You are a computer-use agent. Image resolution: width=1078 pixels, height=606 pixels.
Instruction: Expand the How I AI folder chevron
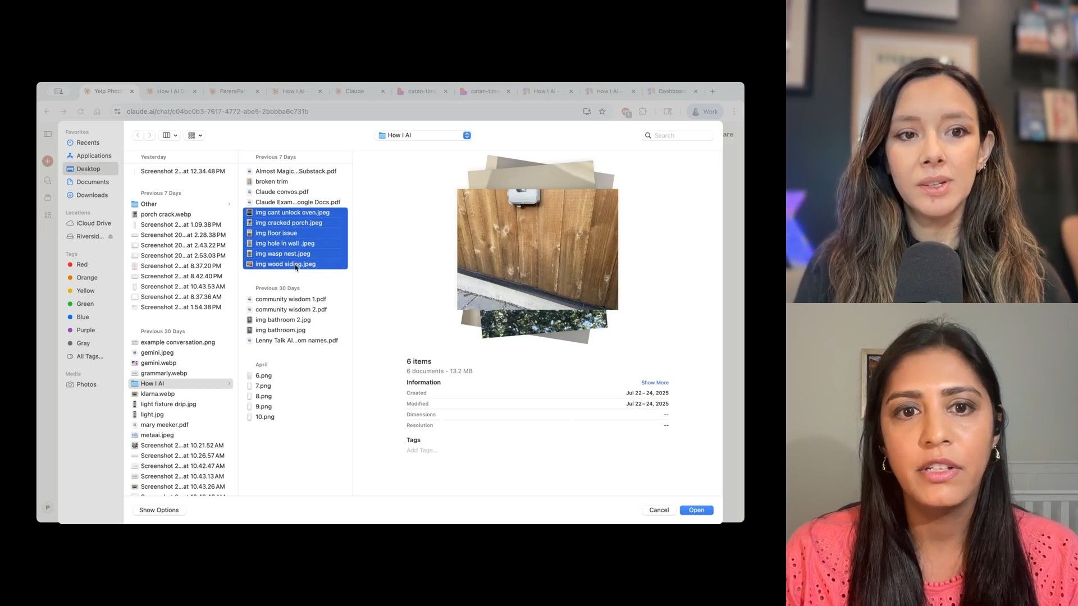click(x=229, y=384)
